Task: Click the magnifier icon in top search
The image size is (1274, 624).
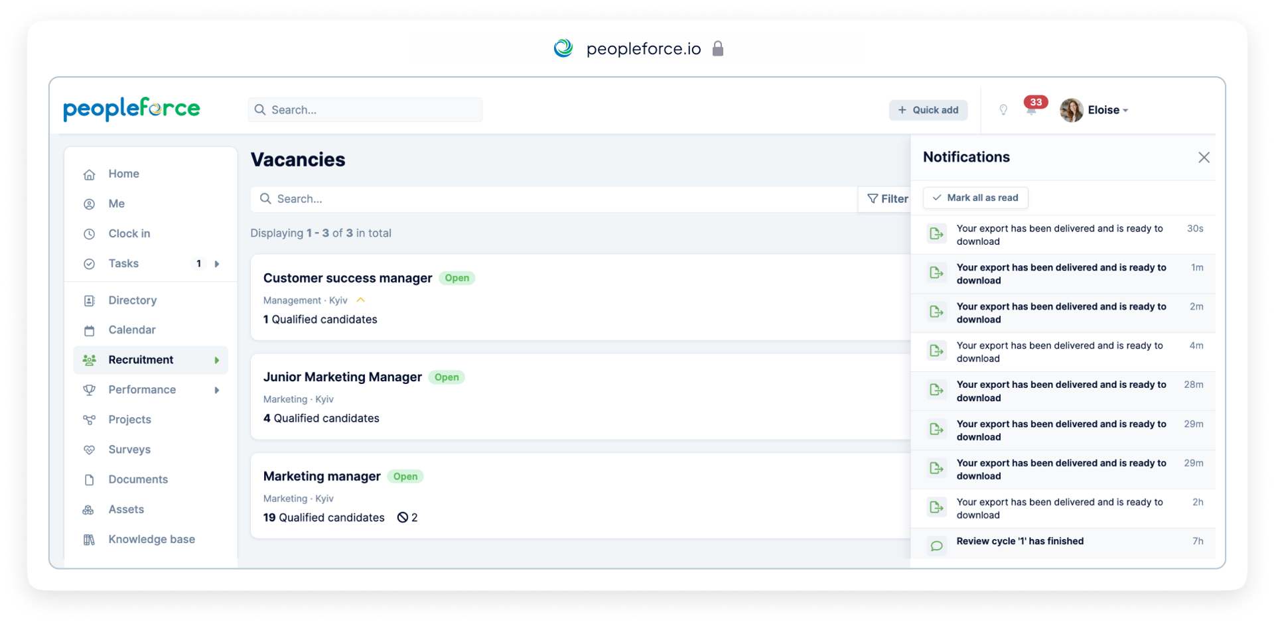Action: [x=260, y=109]
